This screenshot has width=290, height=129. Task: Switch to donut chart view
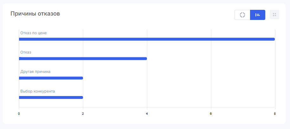tap(242, 15)
